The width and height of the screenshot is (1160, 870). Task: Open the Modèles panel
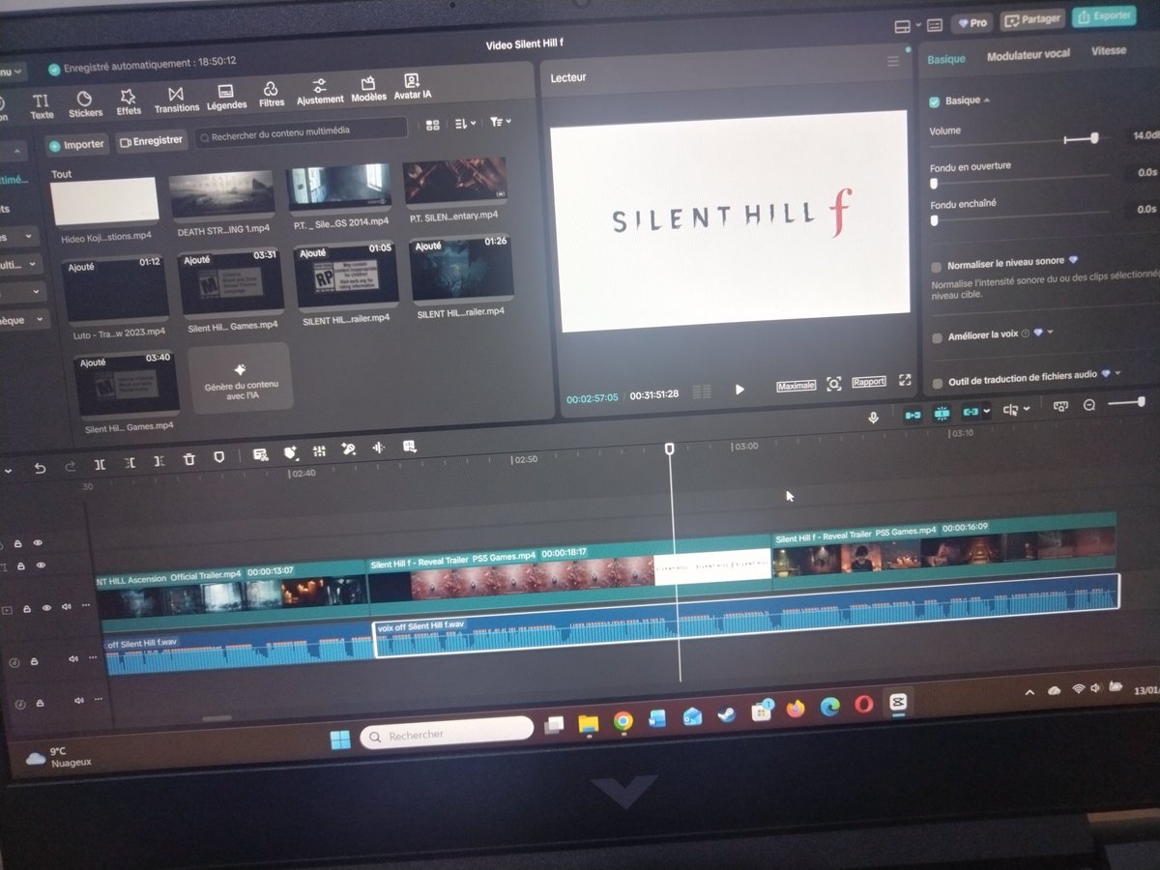(x=368, y=90)
